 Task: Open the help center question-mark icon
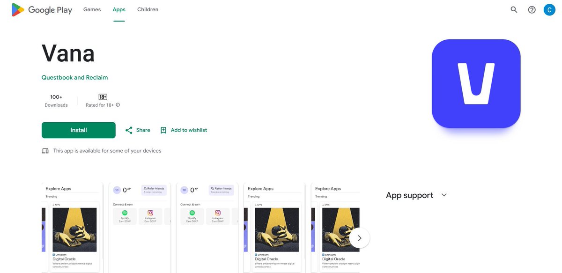(x=532, y=9)
